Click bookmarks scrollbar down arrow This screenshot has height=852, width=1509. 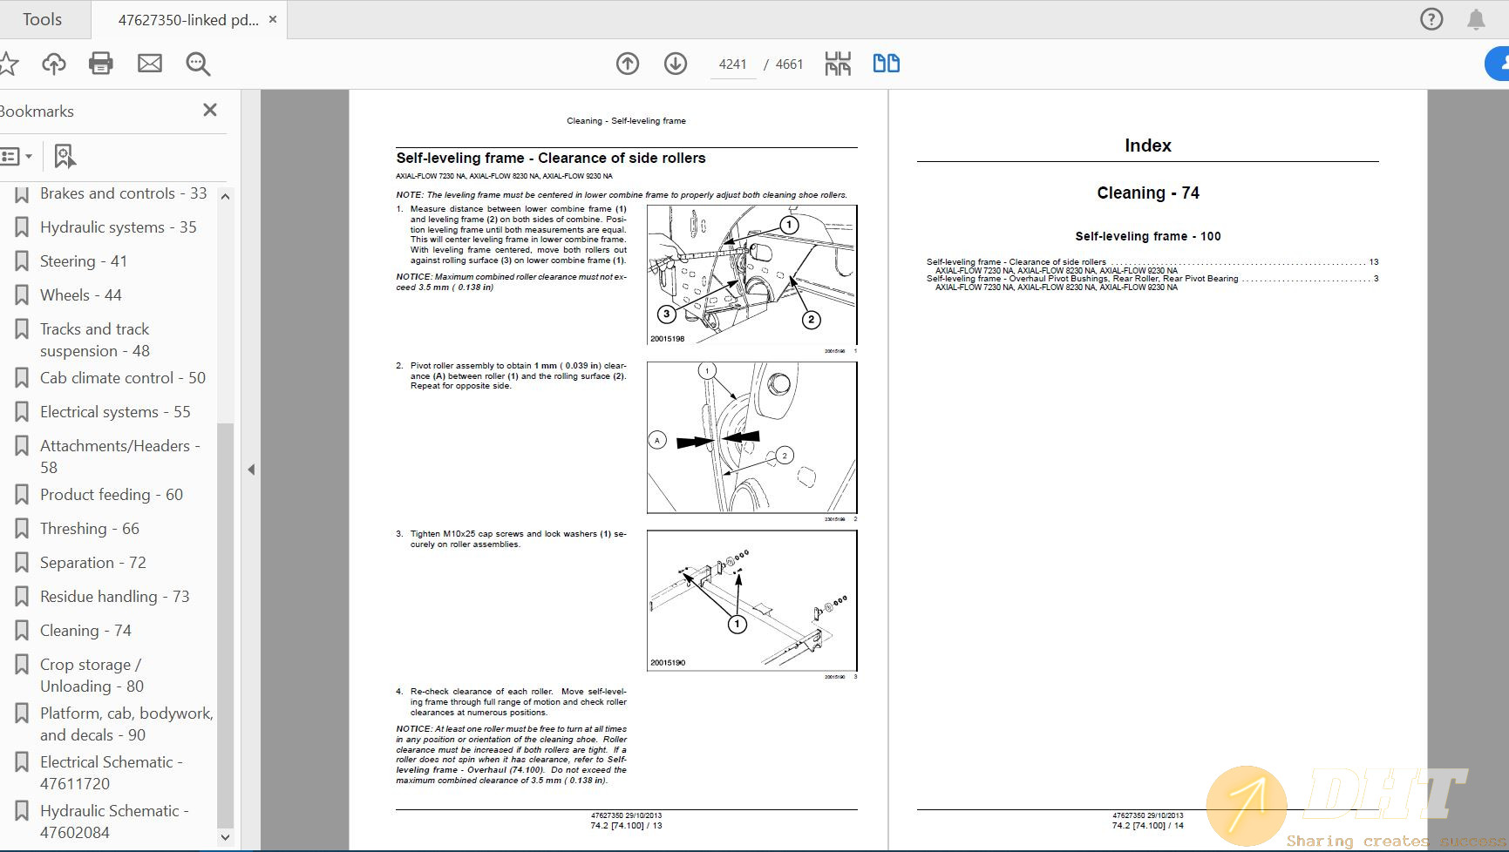(x=225, y=837)
